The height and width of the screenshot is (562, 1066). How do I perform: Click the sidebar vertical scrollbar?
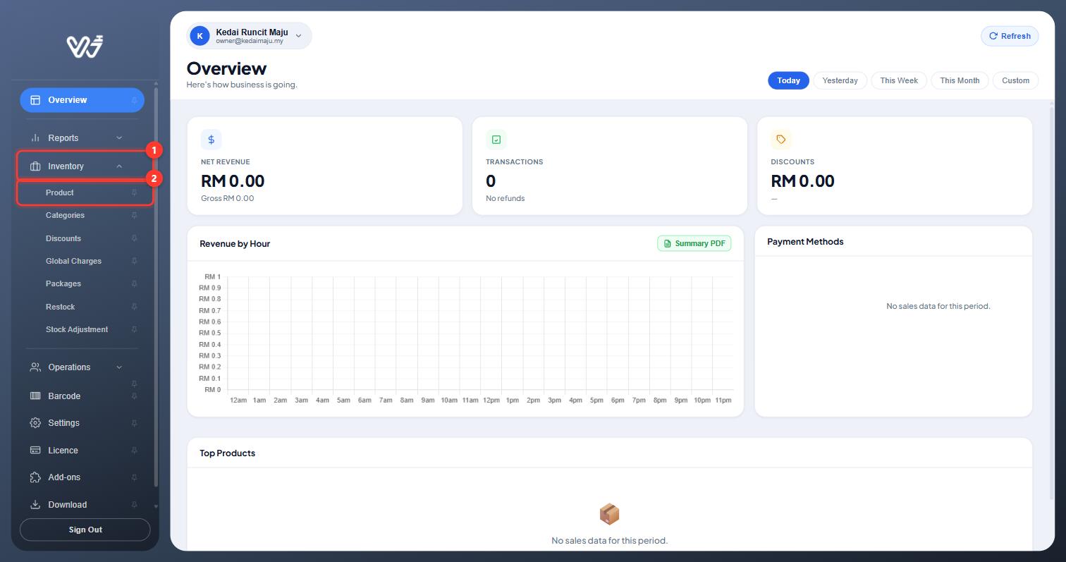[156, 286]
